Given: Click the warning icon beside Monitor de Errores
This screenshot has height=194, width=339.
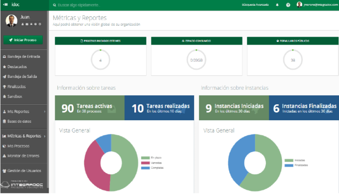Looking at the screenshot, I should coord(4,156).
